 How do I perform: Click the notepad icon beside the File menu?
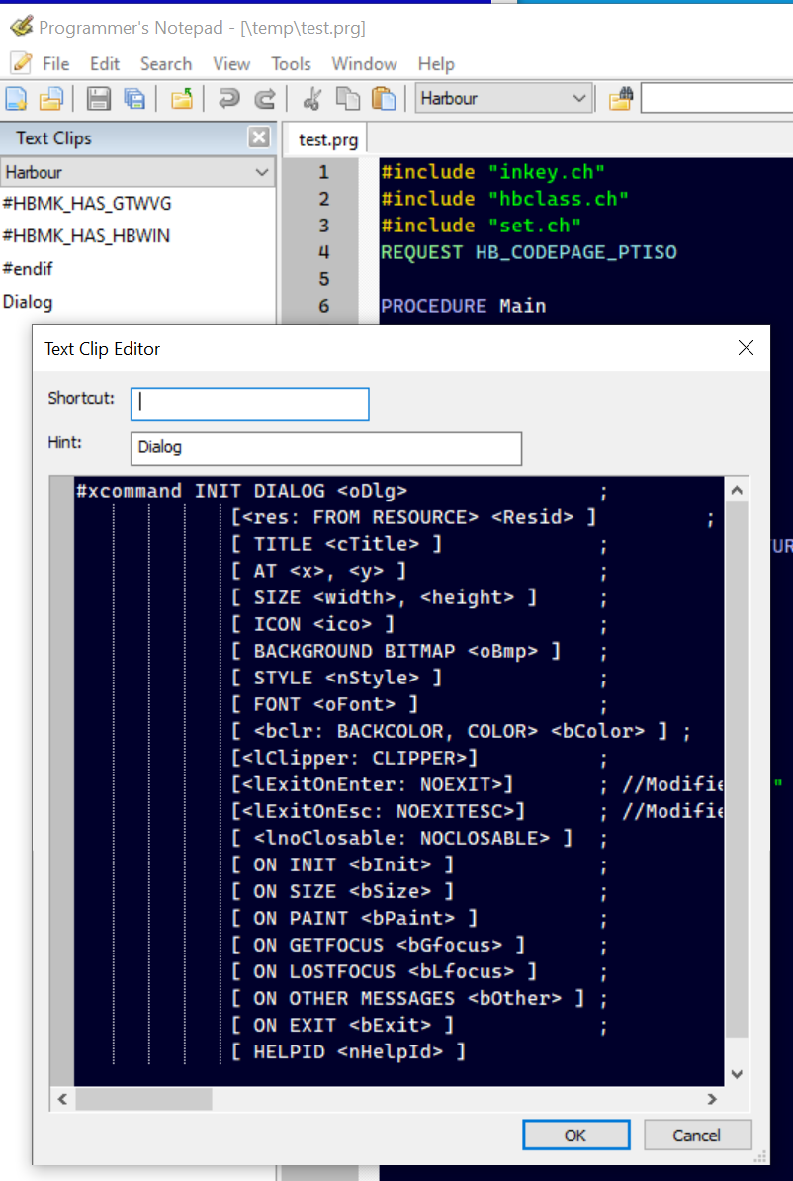[x=21, y=63]
